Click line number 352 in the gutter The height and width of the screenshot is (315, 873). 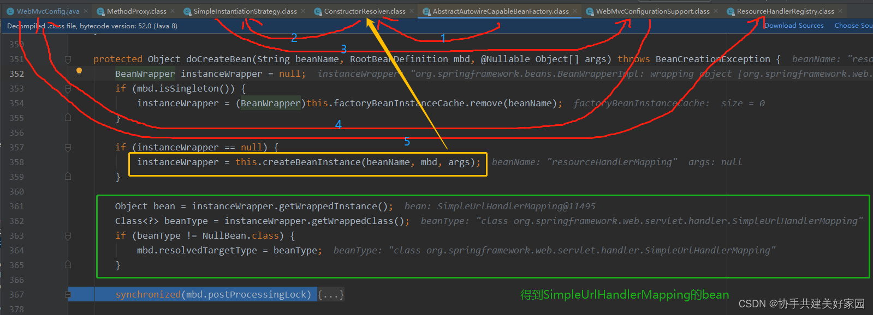pyautogui.click(x=16, y=74)
